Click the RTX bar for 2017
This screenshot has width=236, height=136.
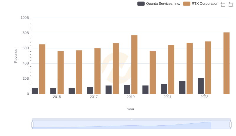97,71
